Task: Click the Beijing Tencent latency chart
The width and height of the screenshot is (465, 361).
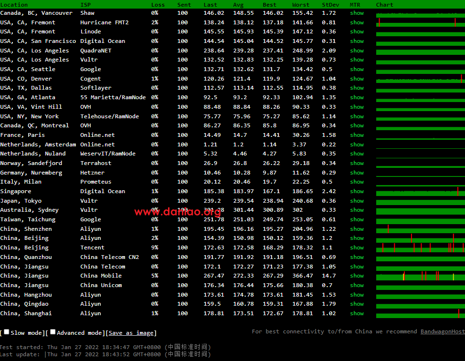Action: click(x=421, y=248)
